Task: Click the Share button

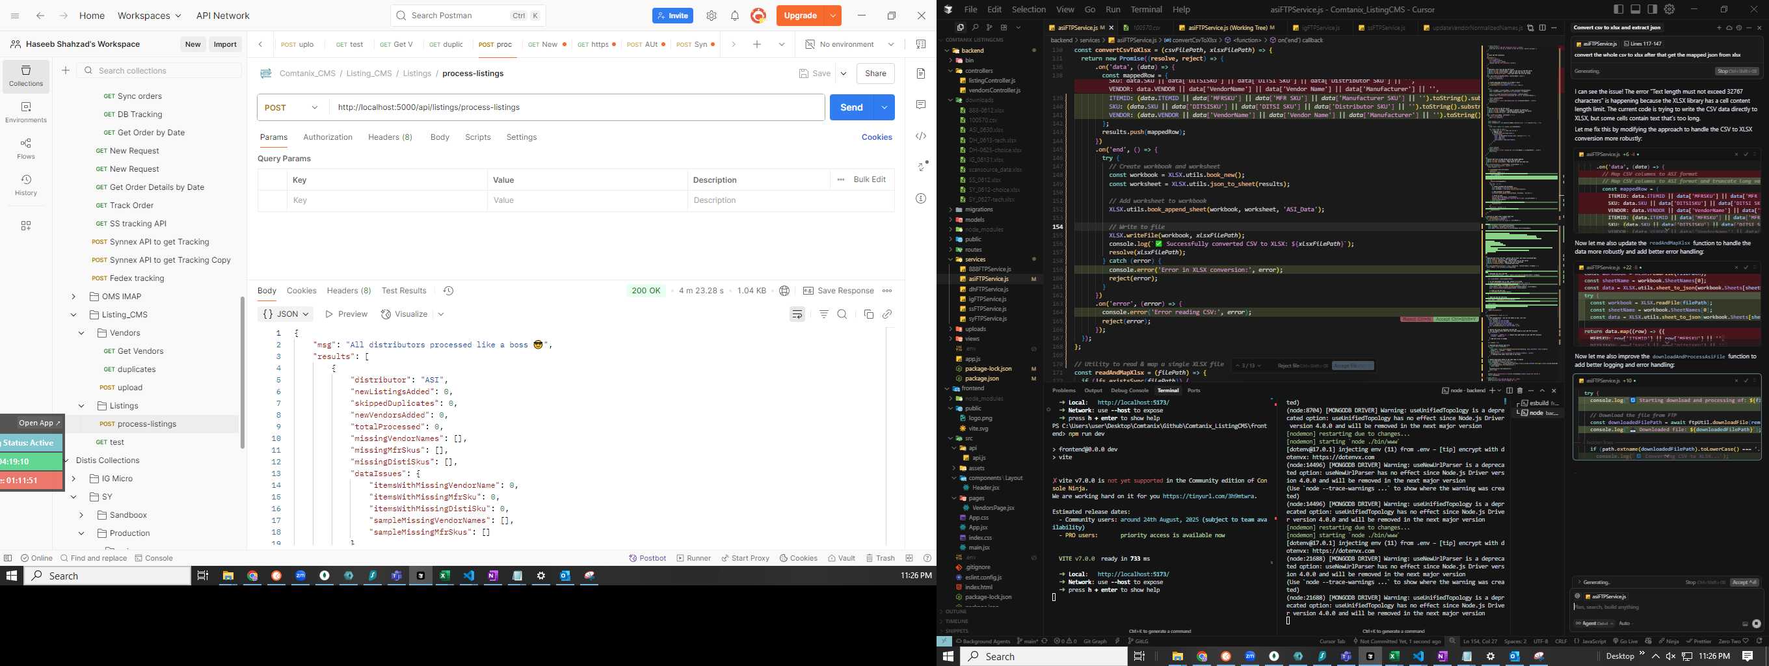Action: click(875, 73)
